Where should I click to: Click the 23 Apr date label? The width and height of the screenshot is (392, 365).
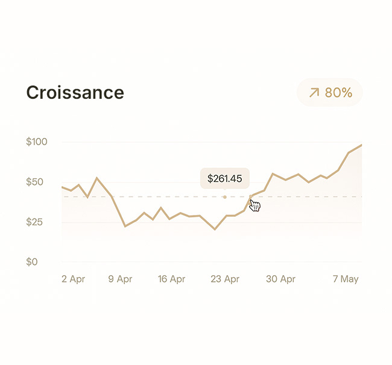pyautogui.click(x=225, y=279)
